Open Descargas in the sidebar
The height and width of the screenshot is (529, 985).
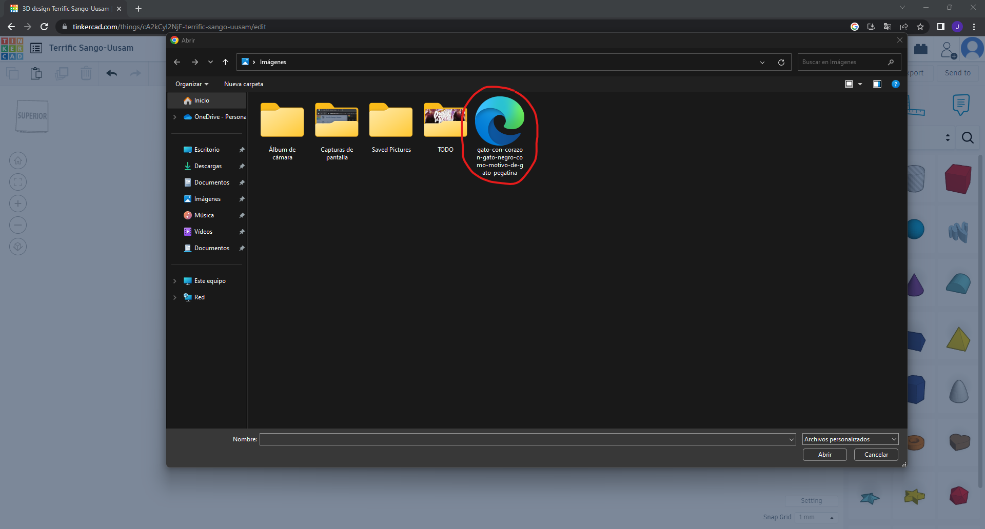208,166
